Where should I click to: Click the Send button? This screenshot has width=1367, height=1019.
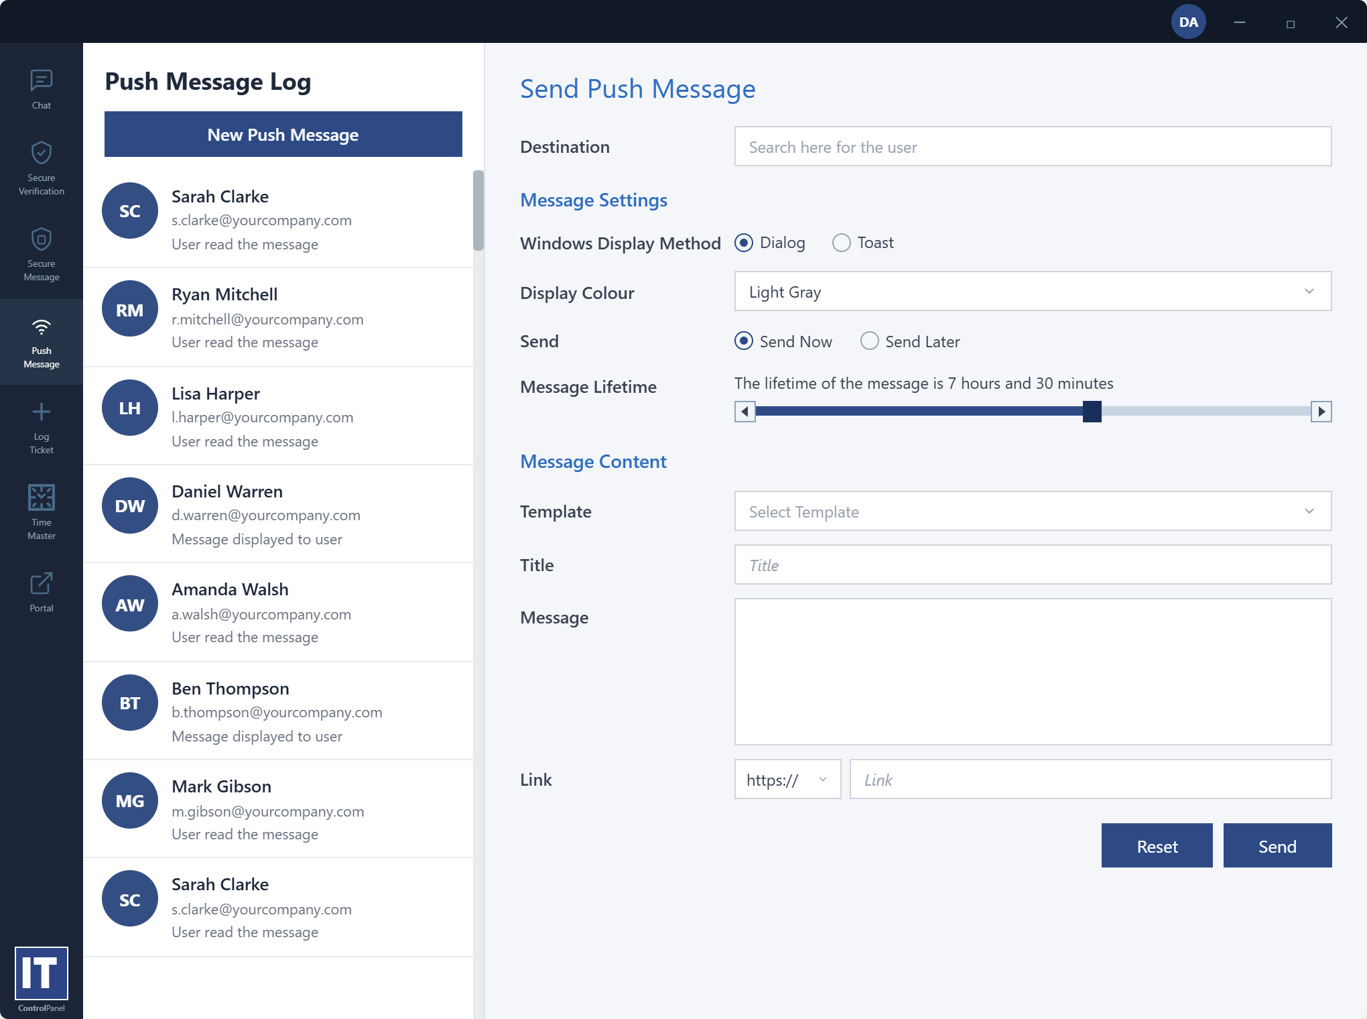tap(1277, 845)
